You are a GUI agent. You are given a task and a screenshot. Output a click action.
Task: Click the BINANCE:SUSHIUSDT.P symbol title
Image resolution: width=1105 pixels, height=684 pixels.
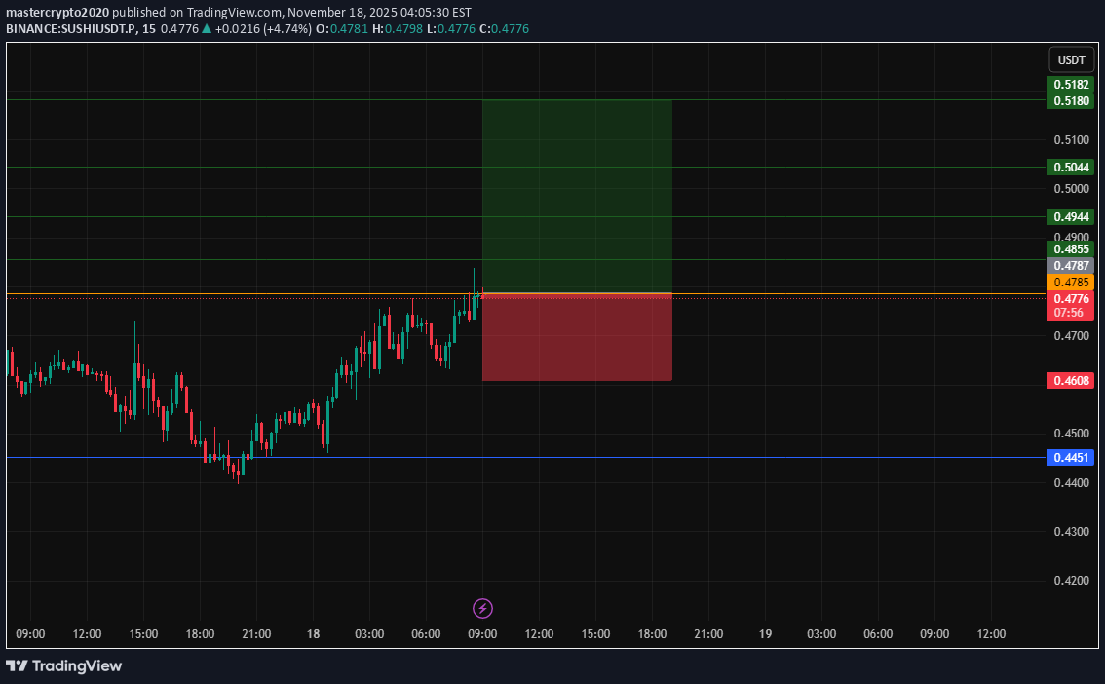click(74, 29)
